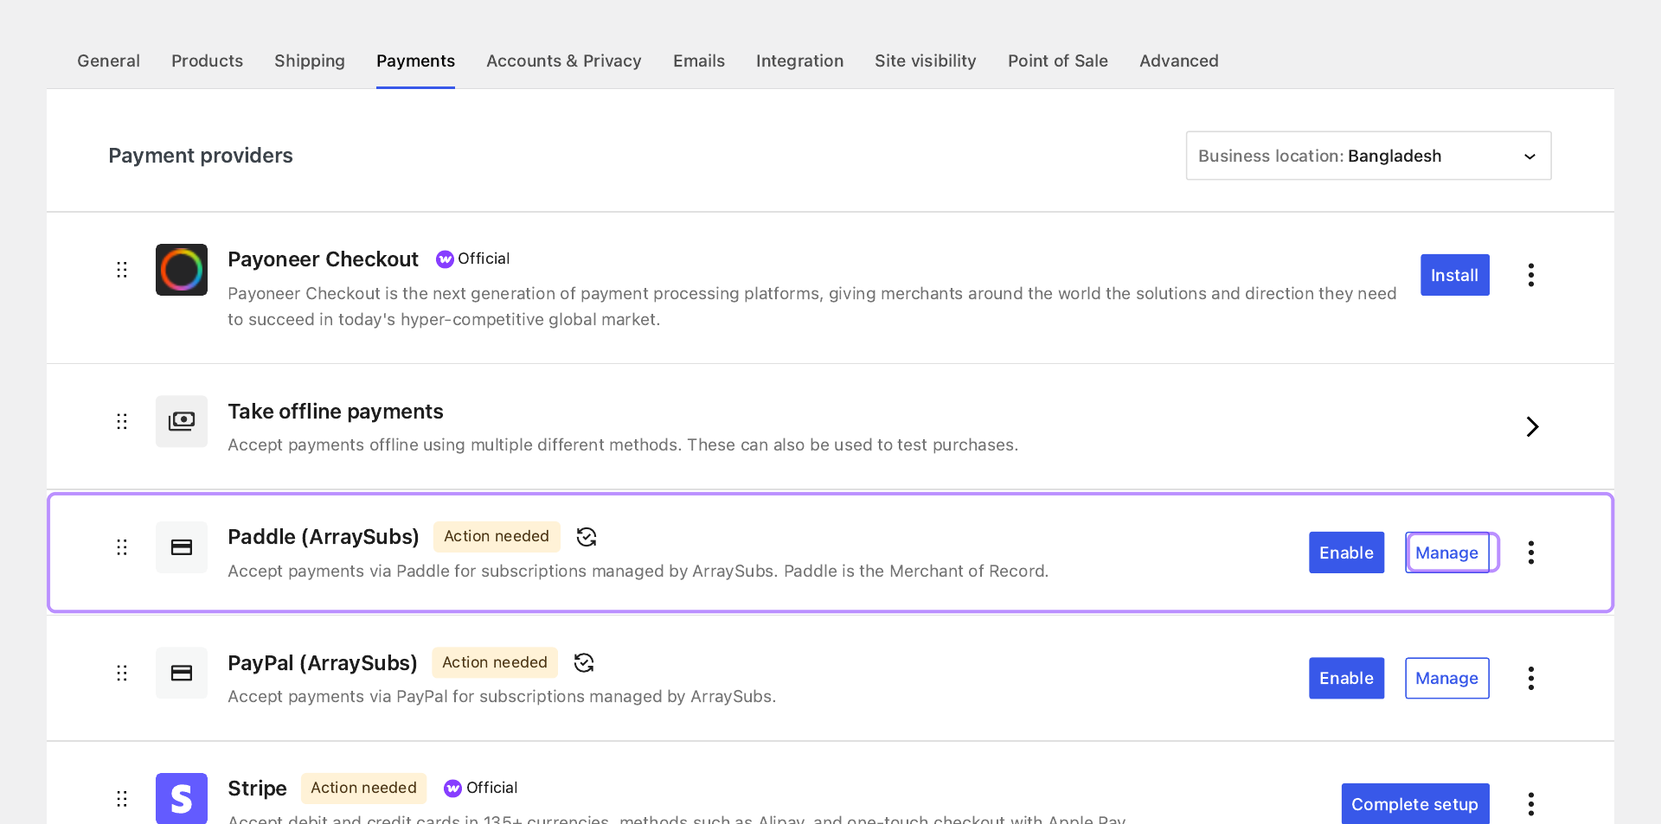Viewport: 1661px width, 824px height.
Task: Click the Official badge next to Payoneer Checkout
Action: click(473, 259)
